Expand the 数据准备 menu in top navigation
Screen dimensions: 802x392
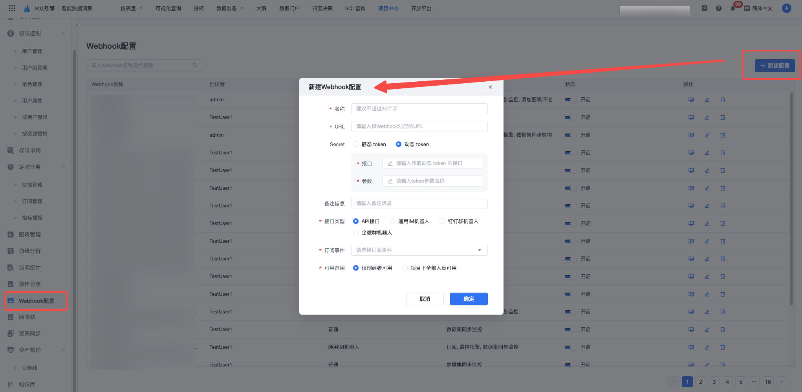pyautogui.click(x=230, y=8)
